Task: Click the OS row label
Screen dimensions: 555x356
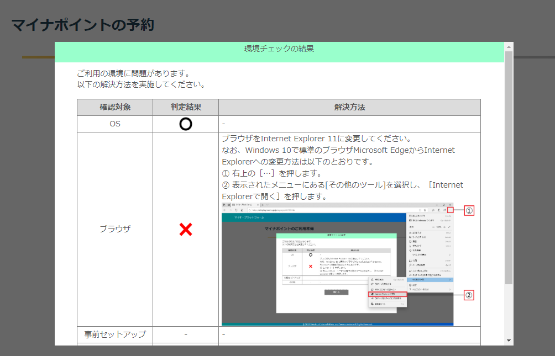Action: tap(115, 124)
